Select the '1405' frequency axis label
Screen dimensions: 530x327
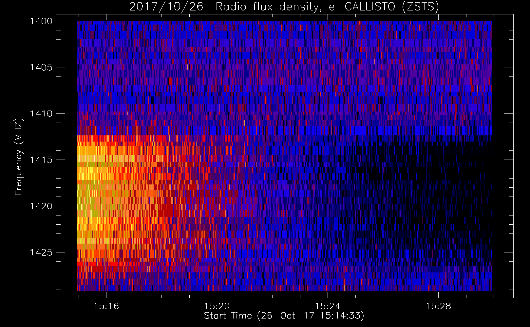click(x=41, y=67)
